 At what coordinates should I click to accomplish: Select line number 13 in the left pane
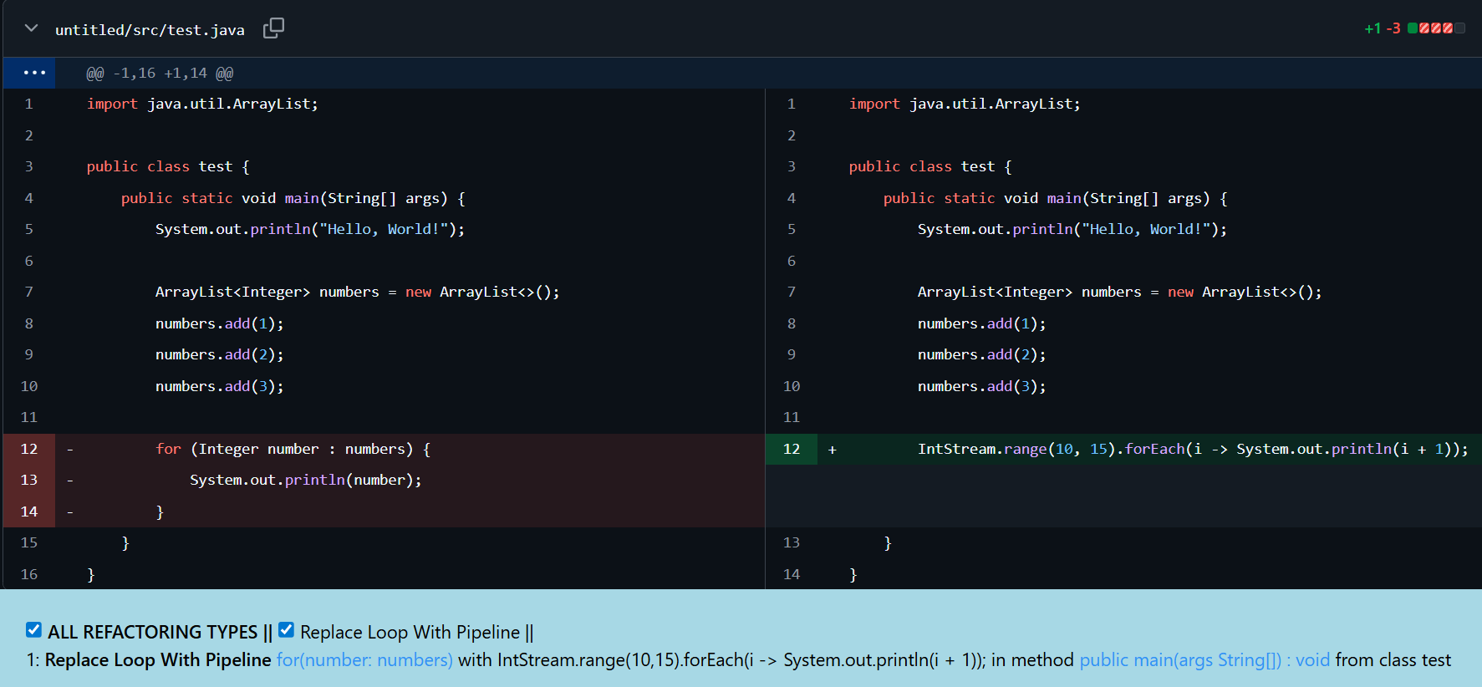29,481
